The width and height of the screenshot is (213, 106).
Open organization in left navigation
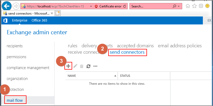17,79
